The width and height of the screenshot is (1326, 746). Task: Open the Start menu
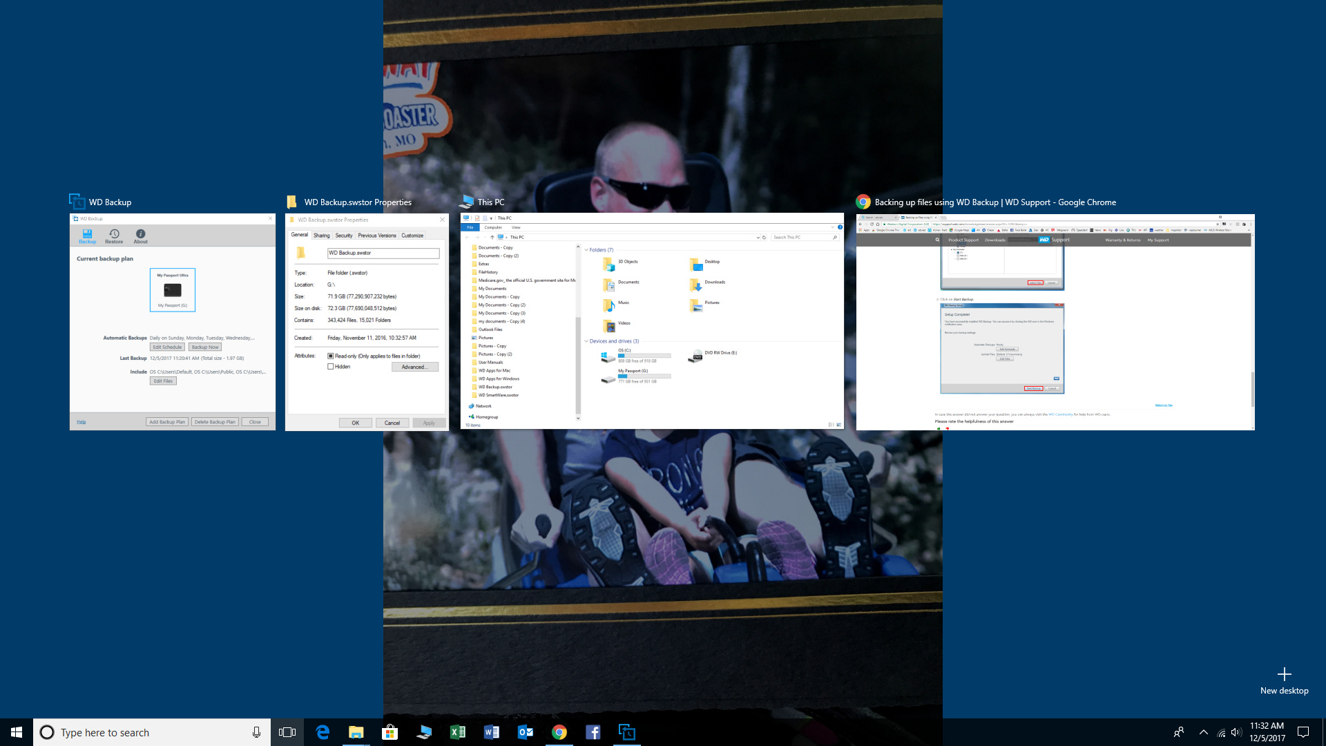click(17, 732)
